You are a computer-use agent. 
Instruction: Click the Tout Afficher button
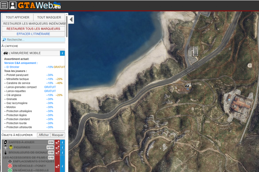tap(18, 17)
